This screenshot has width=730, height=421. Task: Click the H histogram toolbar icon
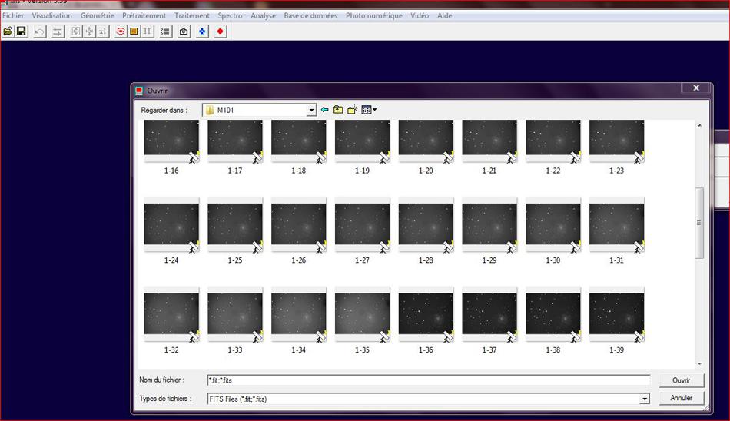(x=147, y=31)
